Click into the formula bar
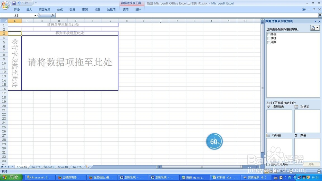Viewport: 322px width, 181px height. coord(186,15)
